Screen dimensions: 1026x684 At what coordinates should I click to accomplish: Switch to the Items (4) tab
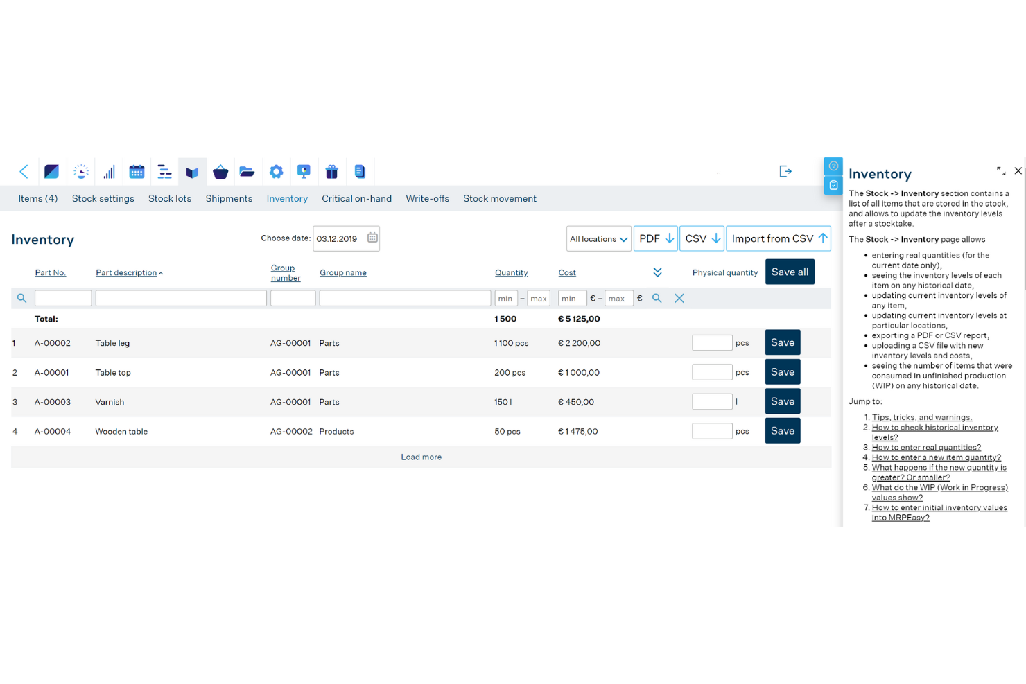pos(37,199)
